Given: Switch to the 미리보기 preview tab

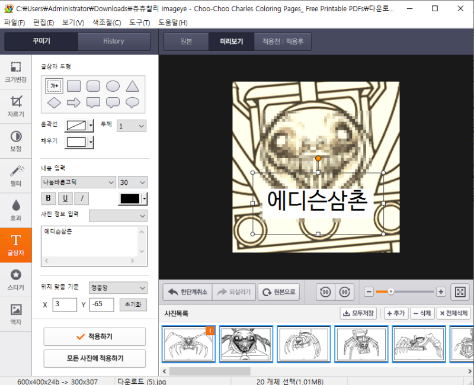Looking at the screenshot, I should [x=232, y=41].
